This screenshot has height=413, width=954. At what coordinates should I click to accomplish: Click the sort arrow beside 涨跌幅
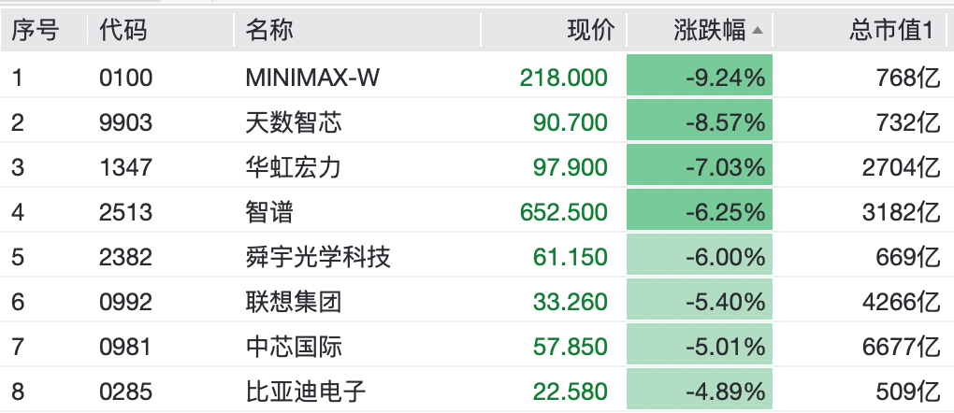pos(757,31)
